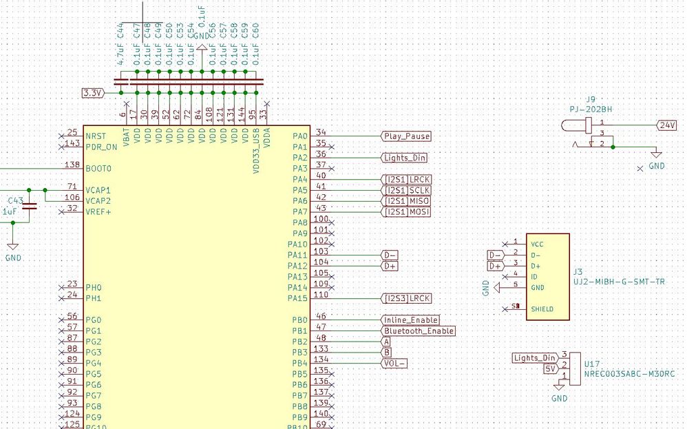Image resolution: width=687 pixels, height=429 pixels.
Task: Click the no-connect flag on VREF+ pin 32
Action: click(x=61, y=212)
